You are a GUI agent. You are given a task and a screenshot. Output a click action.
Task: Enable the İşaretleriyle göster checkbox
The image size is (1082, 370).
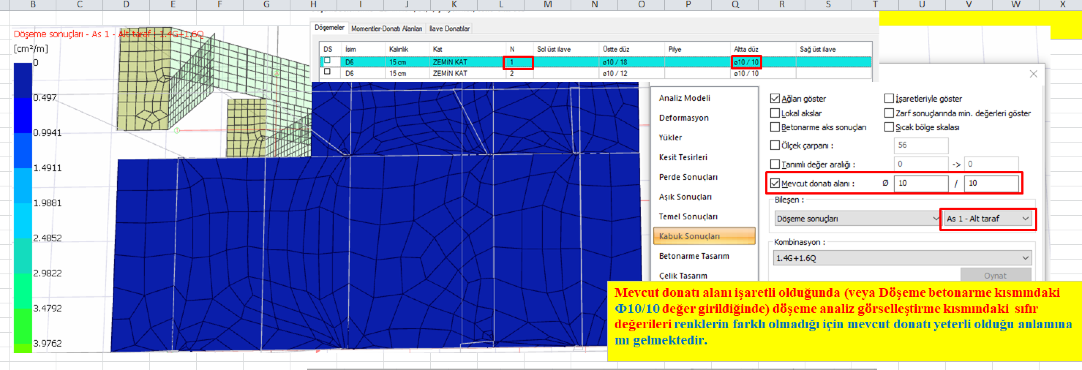tap(889, 99)
